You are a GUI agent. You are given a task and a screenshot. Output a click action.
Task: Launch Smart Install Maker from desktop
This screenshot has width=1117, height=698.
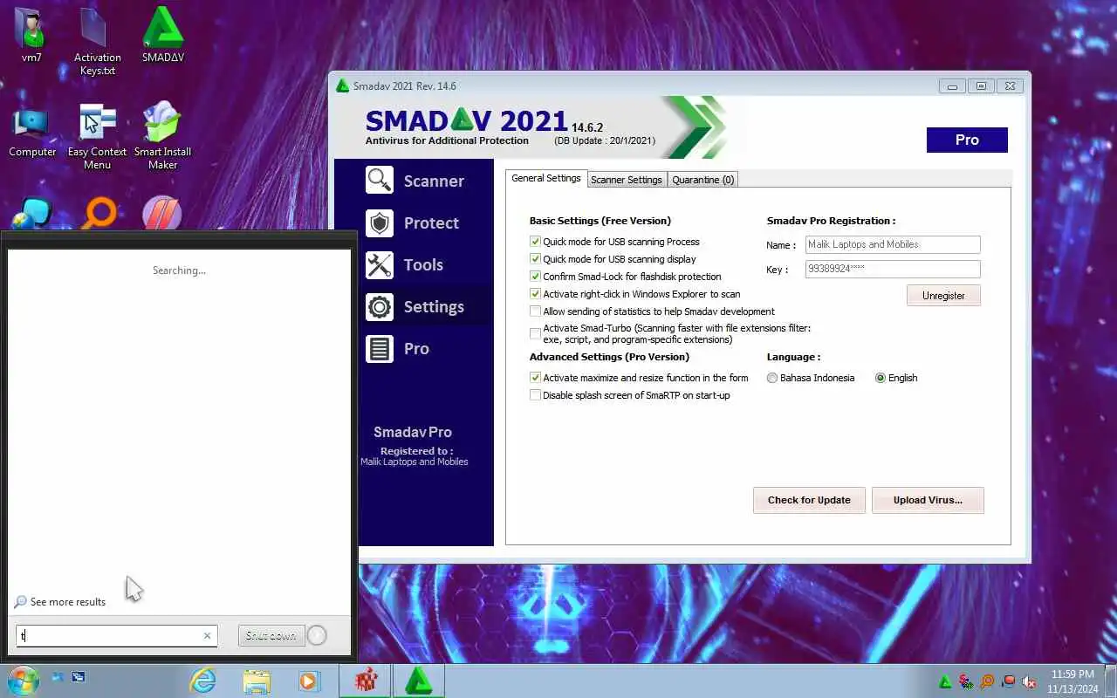162,137
